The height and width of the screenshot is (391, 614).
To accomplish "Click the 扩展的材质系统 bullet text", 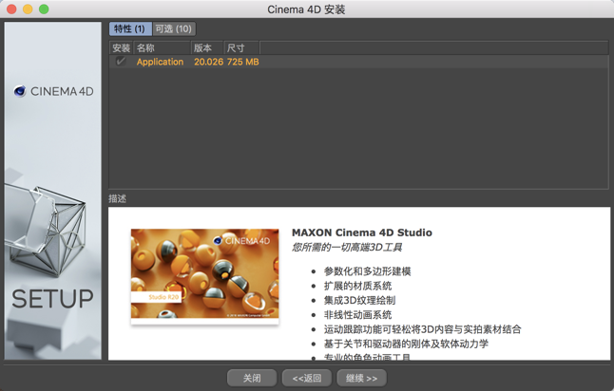I will tap(357, 286).
